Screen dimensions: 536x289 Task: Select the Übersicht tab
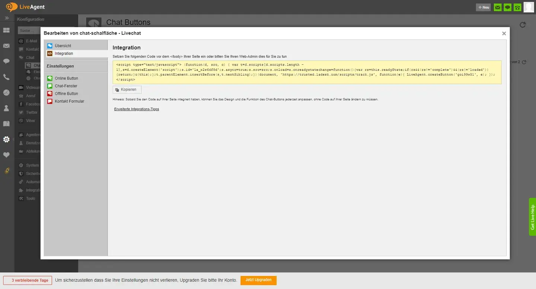[76, 46]
